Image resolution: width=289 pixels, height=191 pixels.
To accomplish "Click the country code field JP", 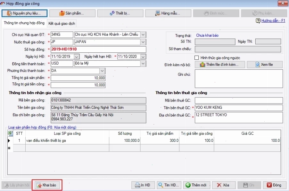I will pos(62,42).
